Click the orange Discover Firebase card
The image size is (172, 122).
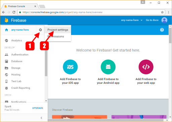tap(80, 117)
